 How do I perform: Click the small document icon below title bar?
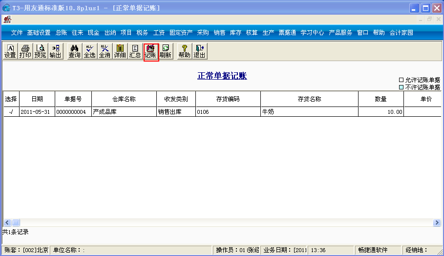pos(7,19)
